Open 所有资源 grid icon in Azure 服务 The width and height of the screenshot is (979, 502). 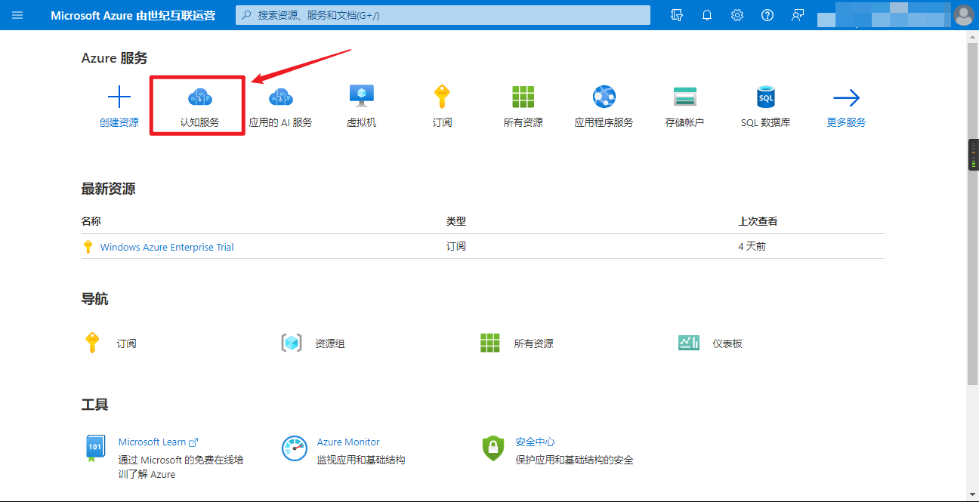tap(523, 97)
